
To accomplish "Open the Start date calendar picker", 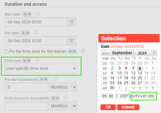I will tap(71, 22).
